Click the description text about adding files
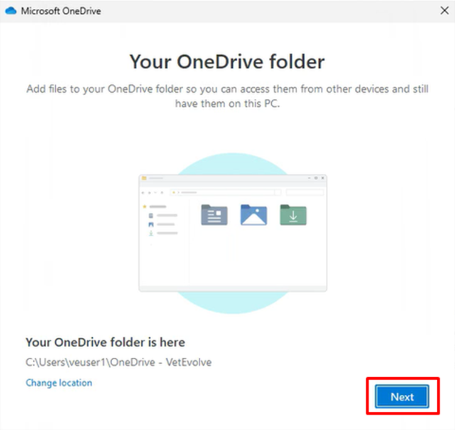The width and height of the screenshot is (455, 430). pos(227,96)
